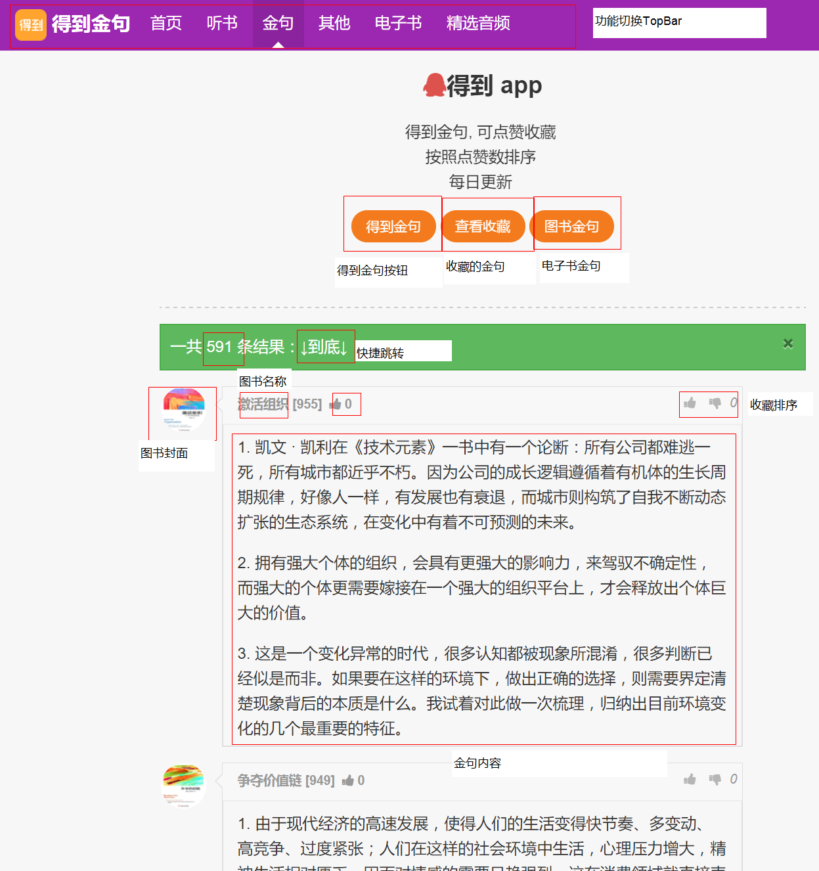Screen dimensions: 819x871
Task: Dismiss the green results banner
Action: pyautogui.click(x=788, y=344)
